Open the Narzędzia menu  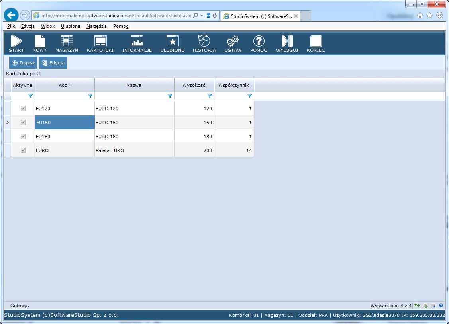pos(96,26)
